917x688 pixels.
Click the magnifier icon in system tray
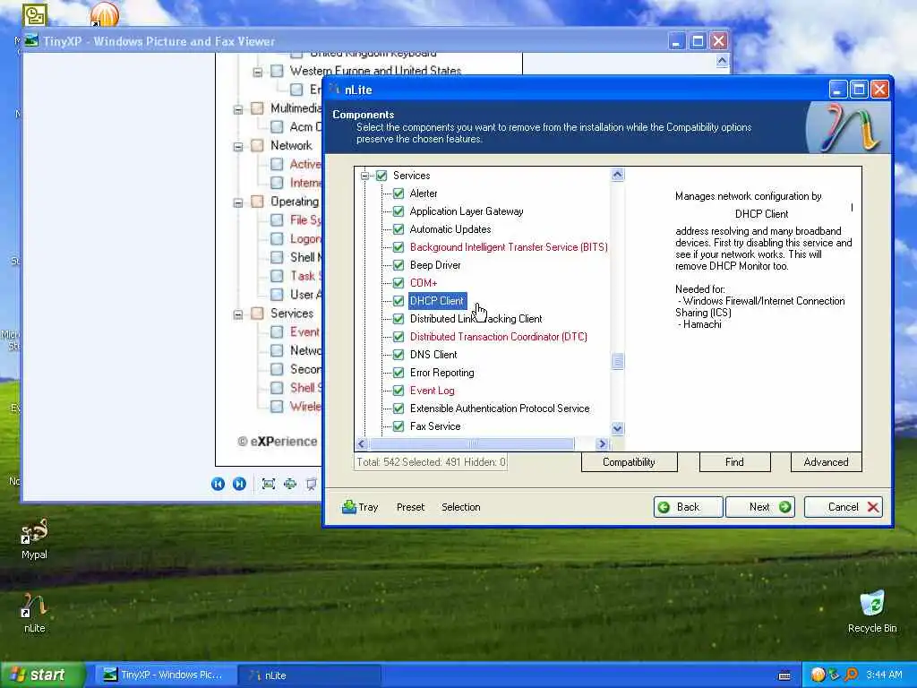(x=852, y=675)
